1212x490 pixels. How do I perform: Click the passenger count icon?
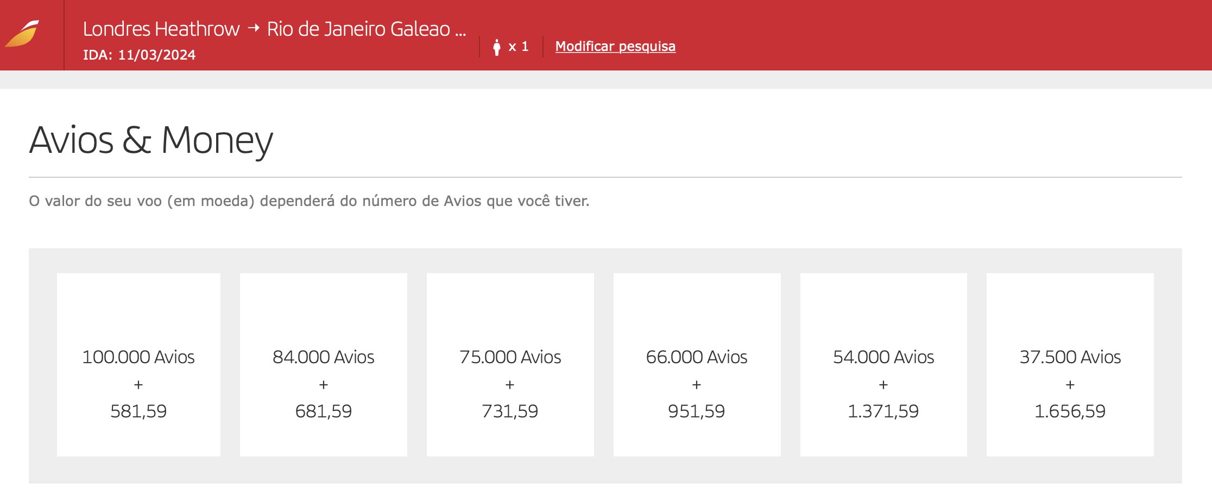(x=496, y=47)
